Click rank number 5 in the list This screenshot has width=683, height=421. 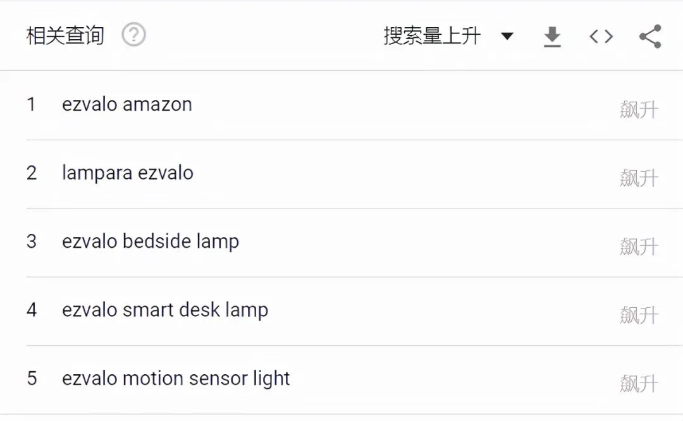pyautogui.click(x=32, y=379)
